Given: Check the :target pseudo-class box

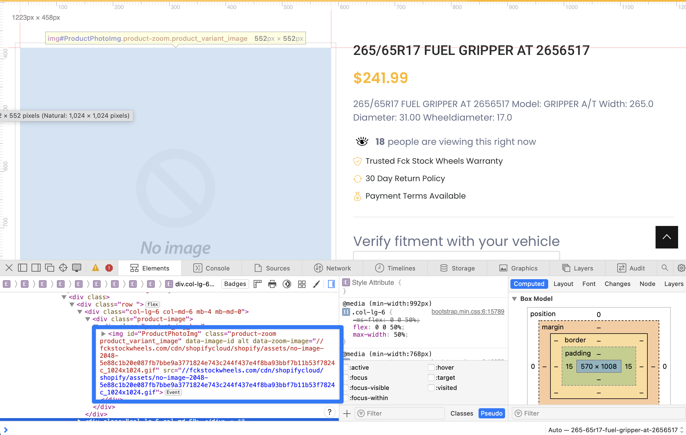Looking at the screenshot, I should [431, 378].
